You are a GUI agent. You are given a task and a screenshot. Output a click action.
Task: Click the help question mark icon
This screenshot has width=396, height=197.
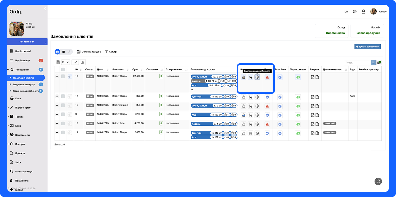coord(355,12)
